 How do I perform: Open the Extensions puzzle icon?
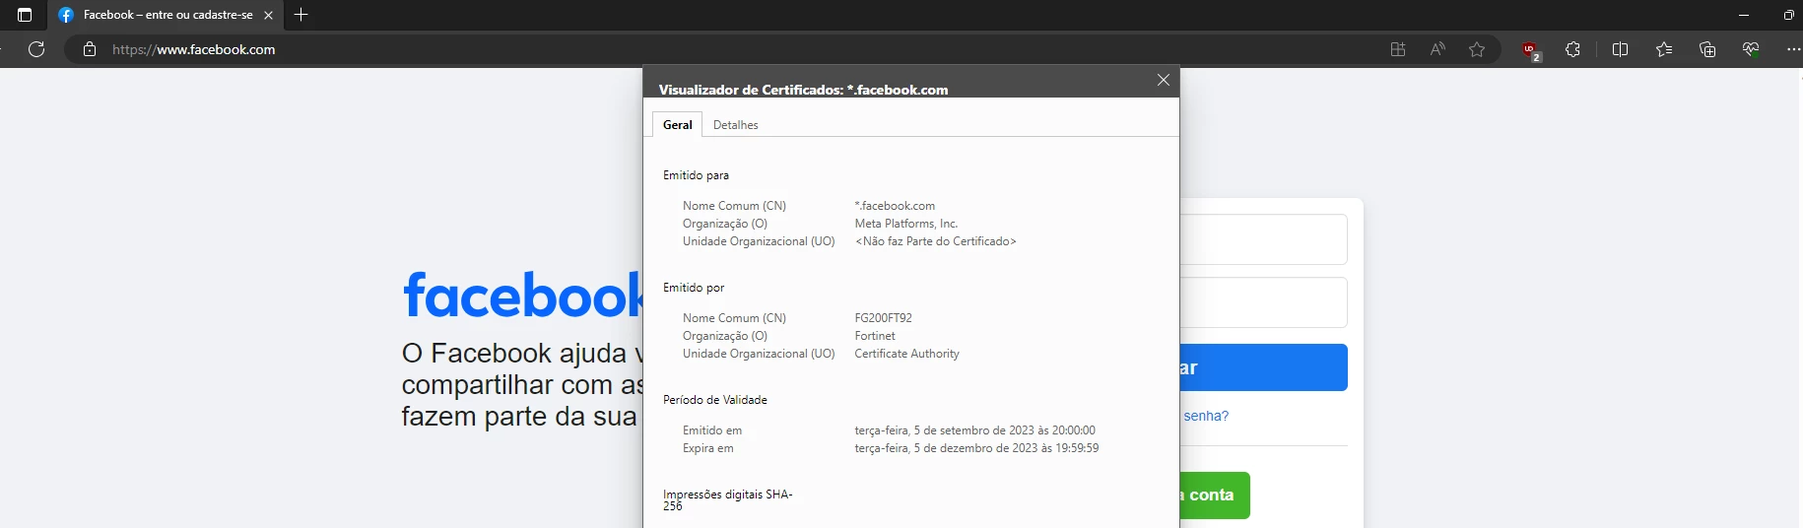click(x=1572, y=49)
